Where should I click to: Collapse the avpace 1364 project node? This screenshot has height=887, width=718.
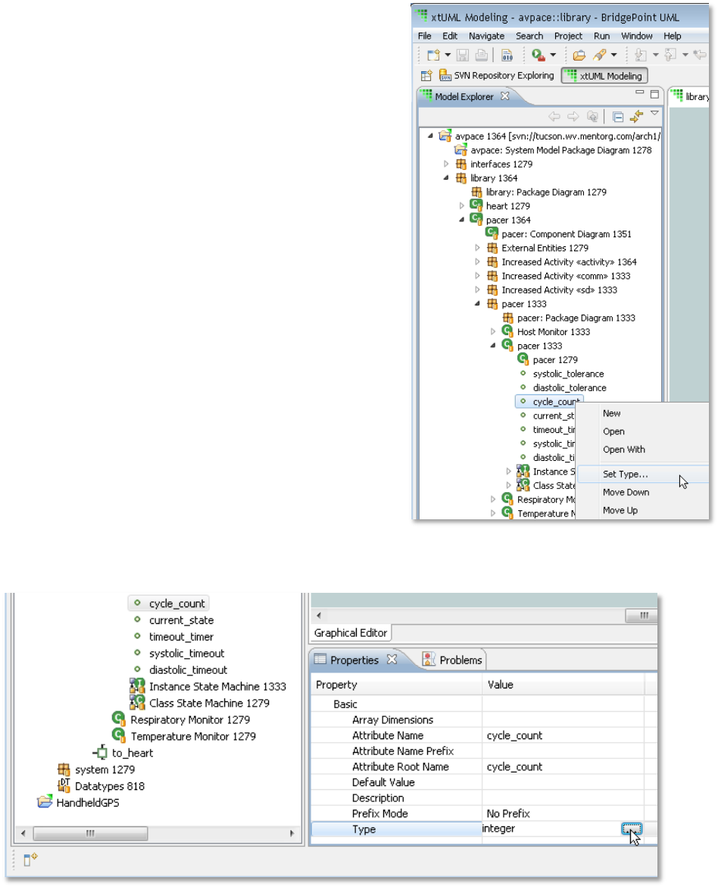(430, 136)
